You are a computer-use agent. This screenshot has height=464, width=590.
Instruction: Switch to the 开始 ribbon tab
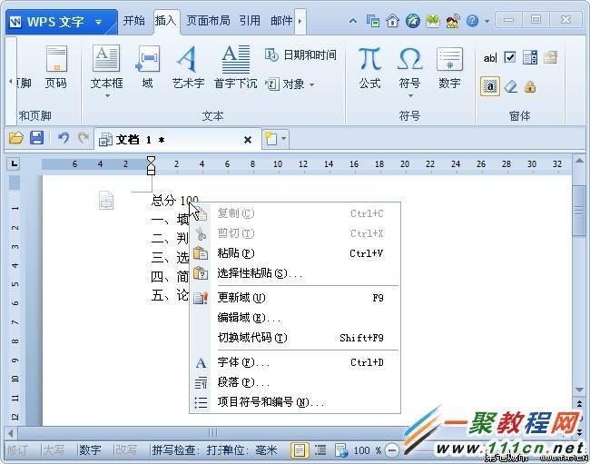click(x=133, y=21)
